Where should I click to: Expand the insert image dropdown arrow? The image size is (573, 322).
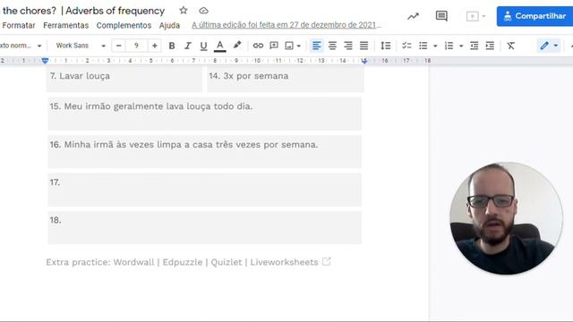299,46
